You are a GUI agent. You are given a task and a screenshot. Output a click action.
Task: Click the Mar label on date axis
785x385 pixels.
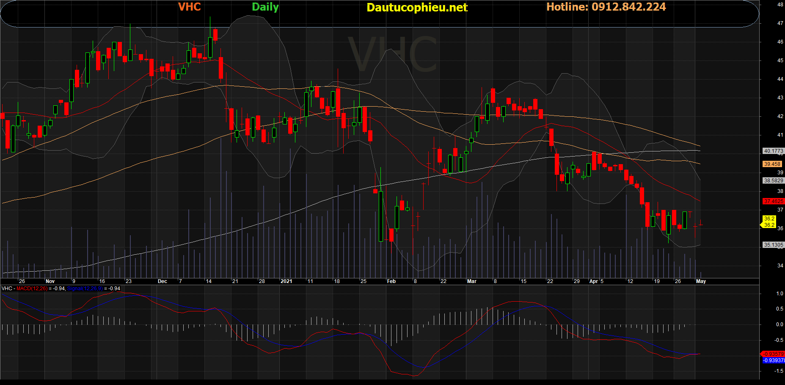[x=471, y=281]
